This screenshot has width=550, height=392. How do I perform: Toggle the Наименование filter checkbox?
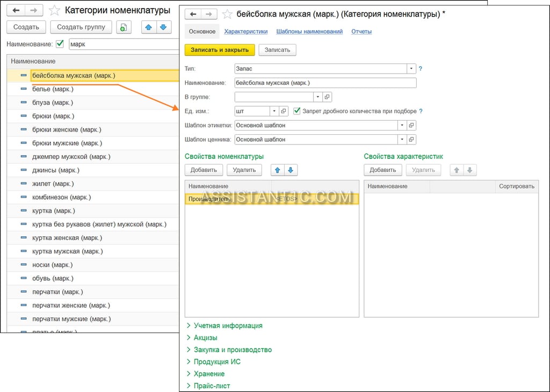coord(60,44)
